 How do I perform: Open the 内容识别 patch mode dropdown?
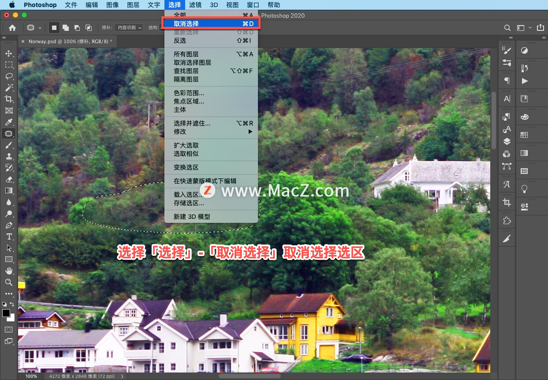click(x=129, y=27)
